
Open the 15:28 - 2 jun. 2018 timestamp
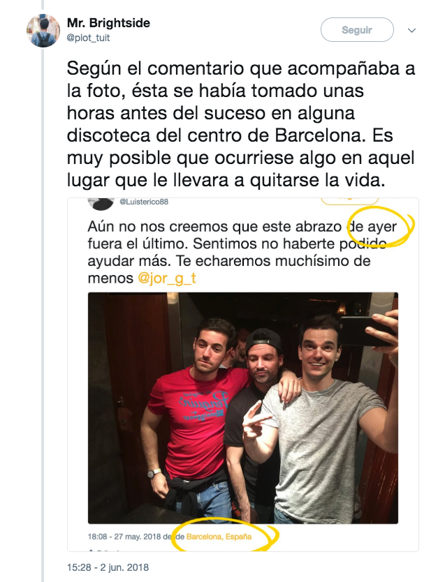[108, 567]
